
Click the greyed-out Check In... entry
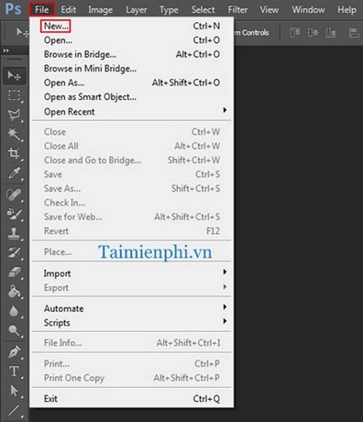pyautogui.click(x=132, y=203)
